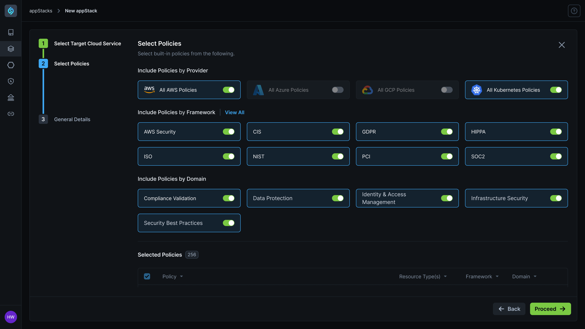
Task: Click the step 1 number badge
Action: pyautogui.click(x=43, y=43)
